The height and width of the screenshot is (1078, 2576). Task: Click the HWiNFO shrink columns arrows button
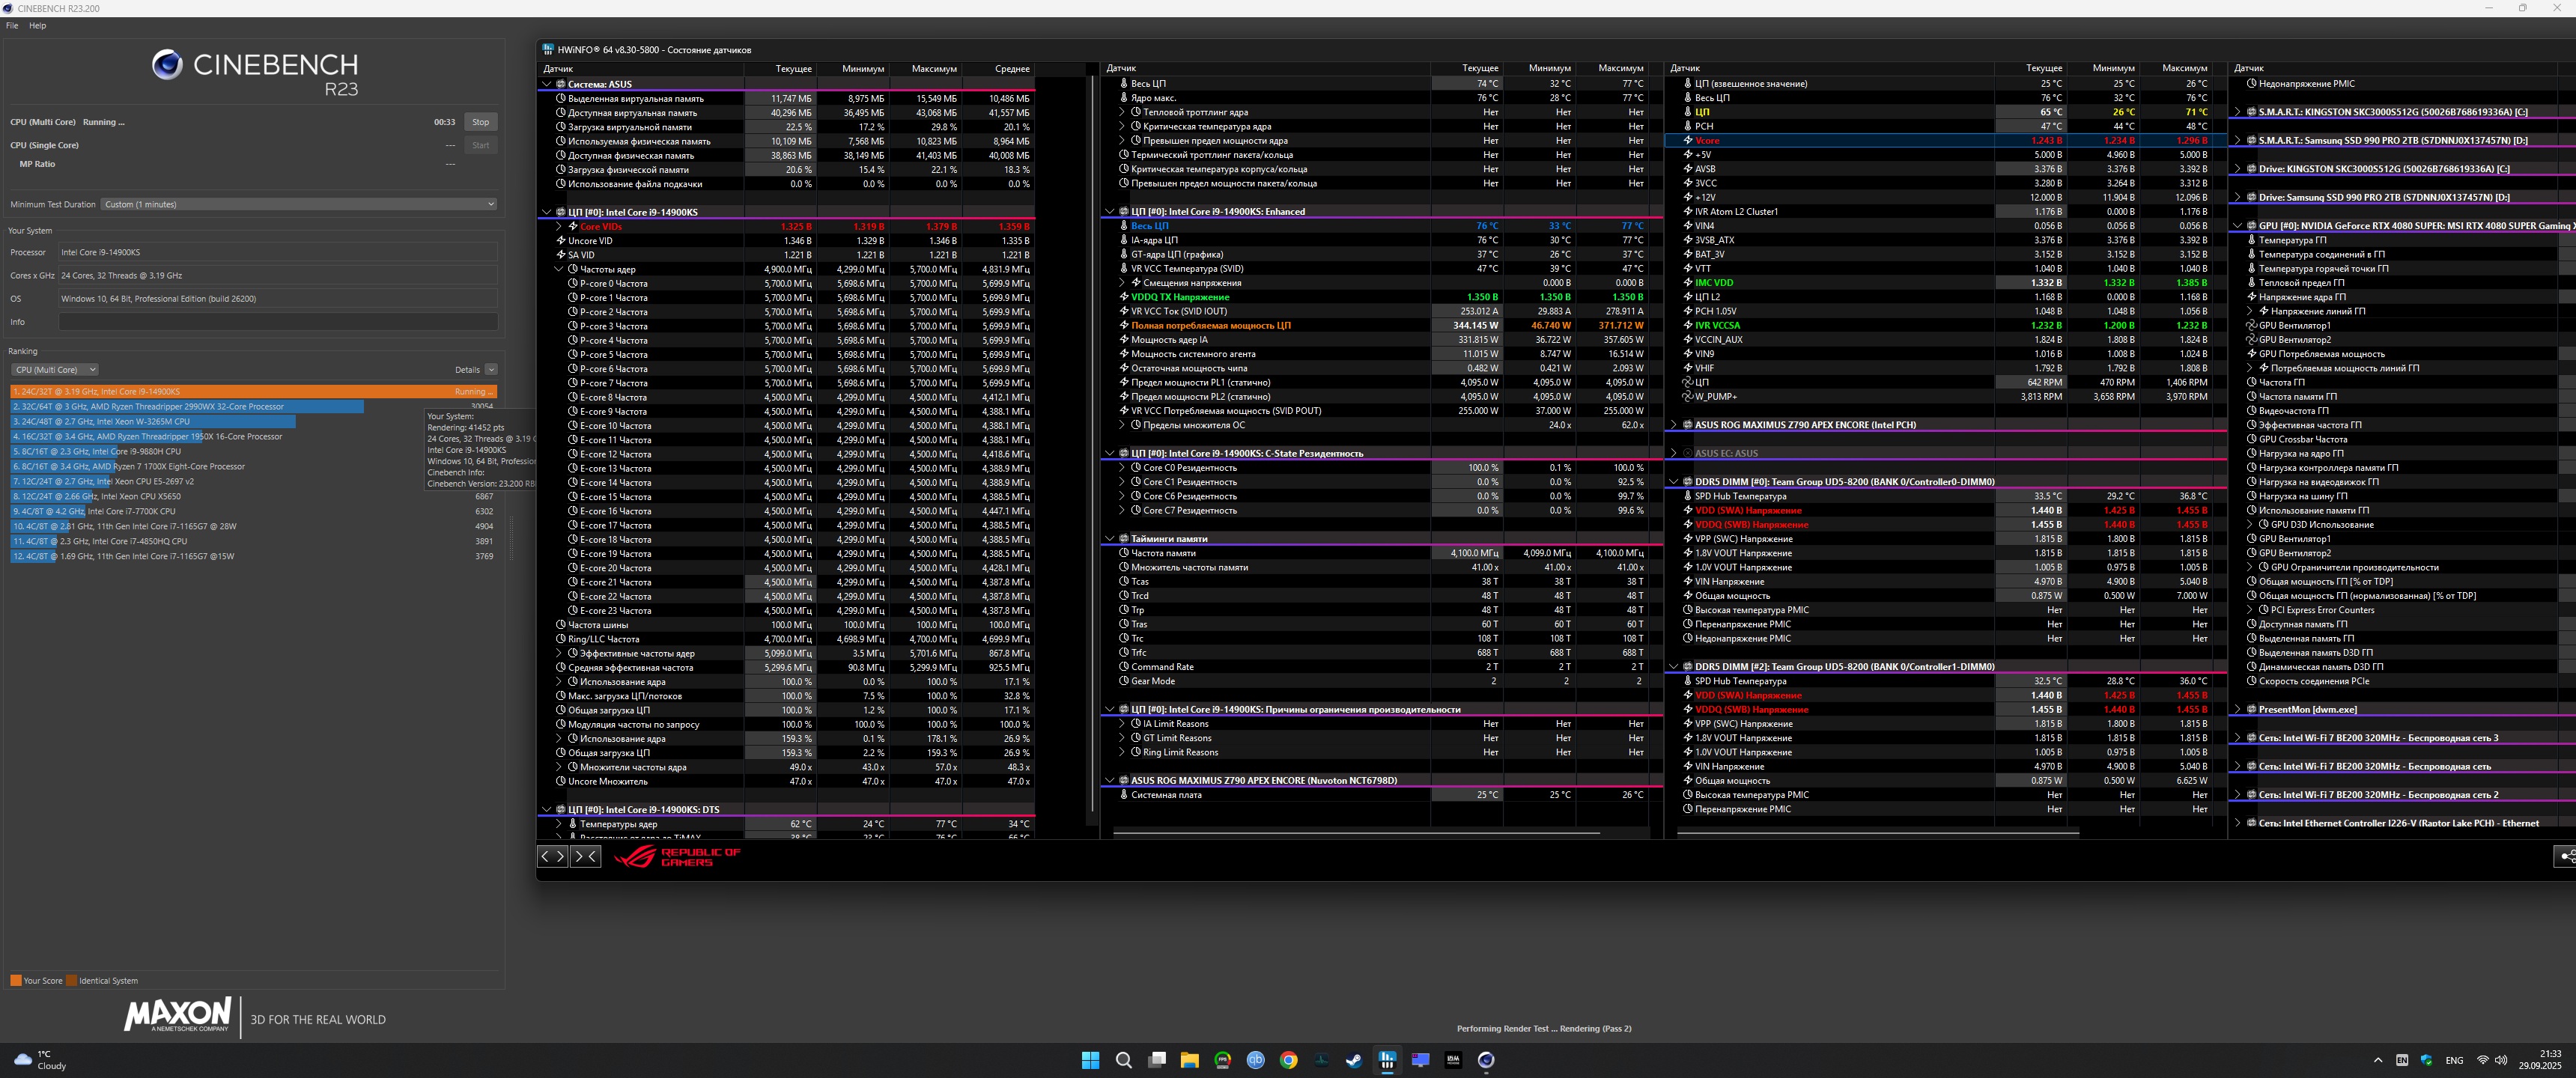point(585,856)
